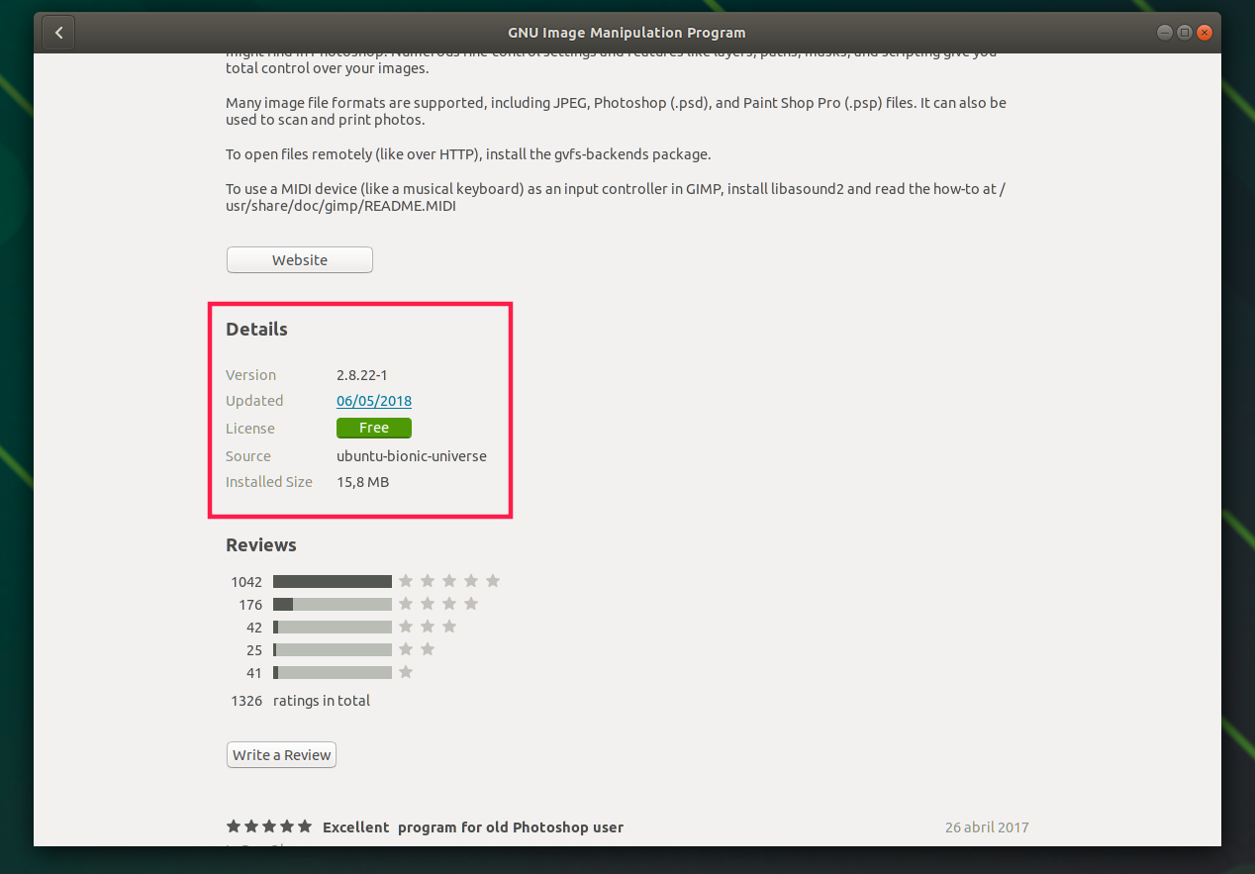Click the one-star rating bar showing 41
The height and width of the screenshot is (874, 1255).
pyautogui.click(x=333, y=672)
